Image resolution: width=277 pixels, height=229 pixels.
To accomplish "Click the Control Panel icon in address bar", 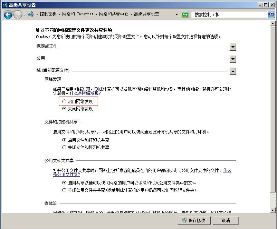I will tap(31, 14).
